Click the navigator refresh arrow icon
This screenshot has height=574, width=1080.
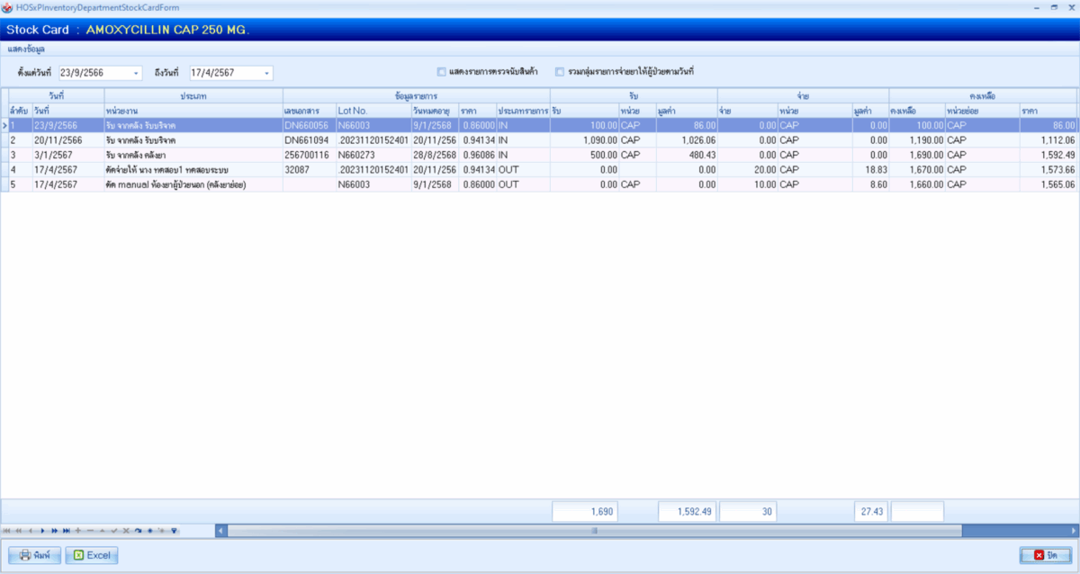tap(139, 531)
